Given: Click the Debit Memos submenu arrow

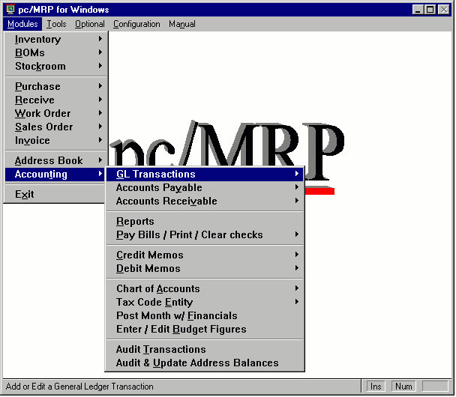Looking at the screenshot, I should tap(297, 267).
